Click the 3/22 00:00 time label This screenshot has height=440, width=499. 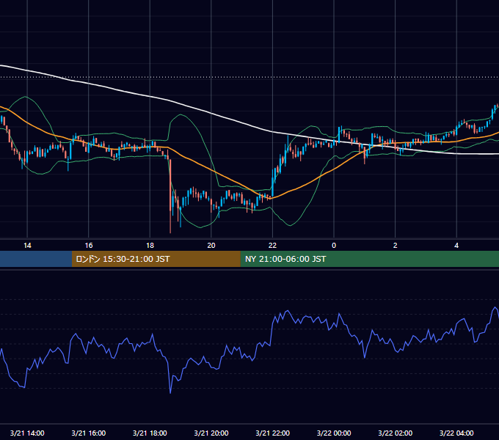coord(334,433)
